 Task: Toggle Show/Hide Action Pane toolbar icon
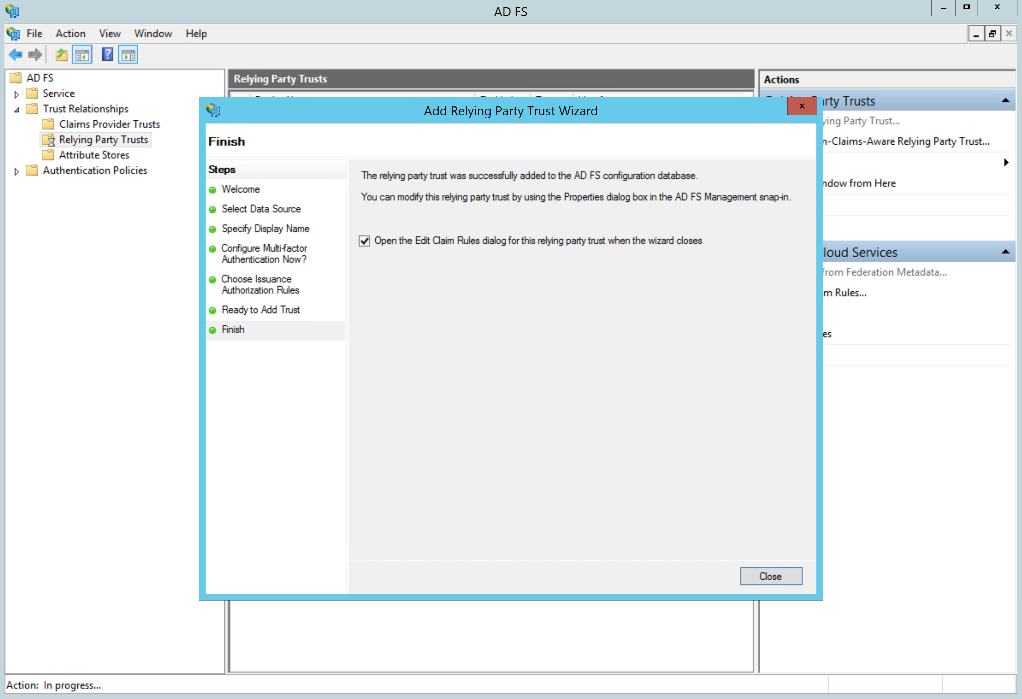(x=128, y=55)
